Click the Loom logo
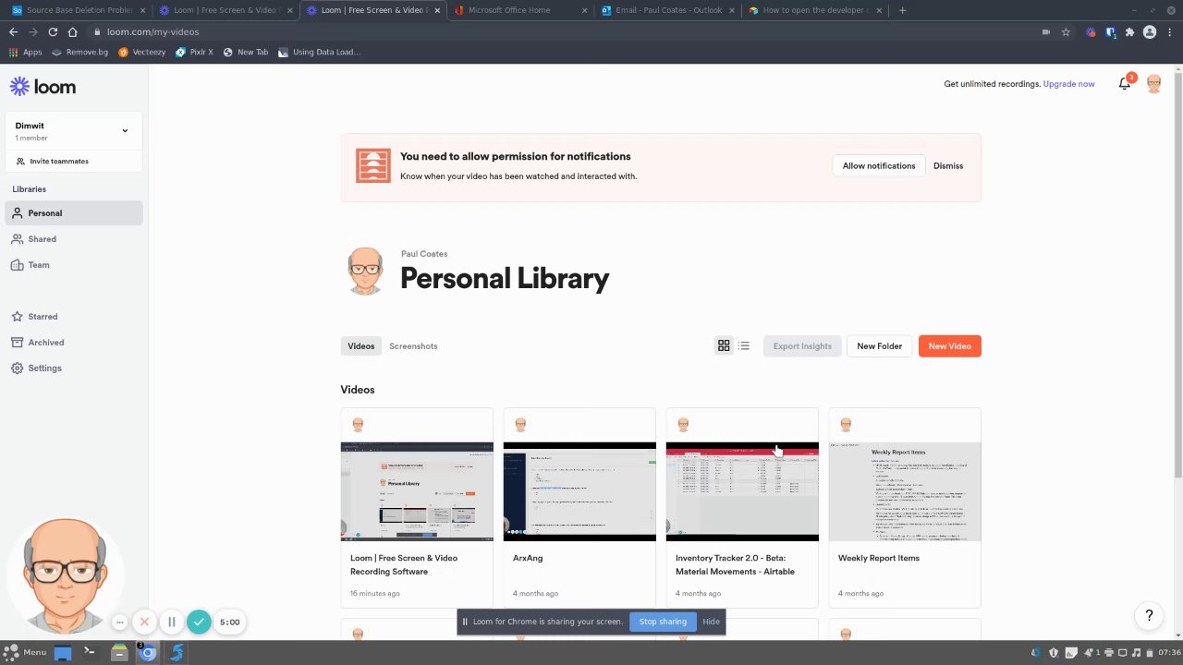 point(43,87)
